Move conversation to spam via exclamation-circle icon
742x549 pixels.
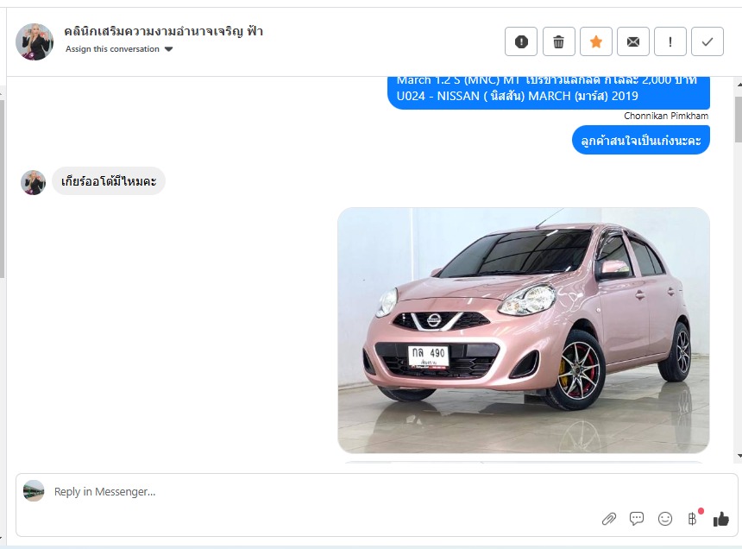coord(521,41)
